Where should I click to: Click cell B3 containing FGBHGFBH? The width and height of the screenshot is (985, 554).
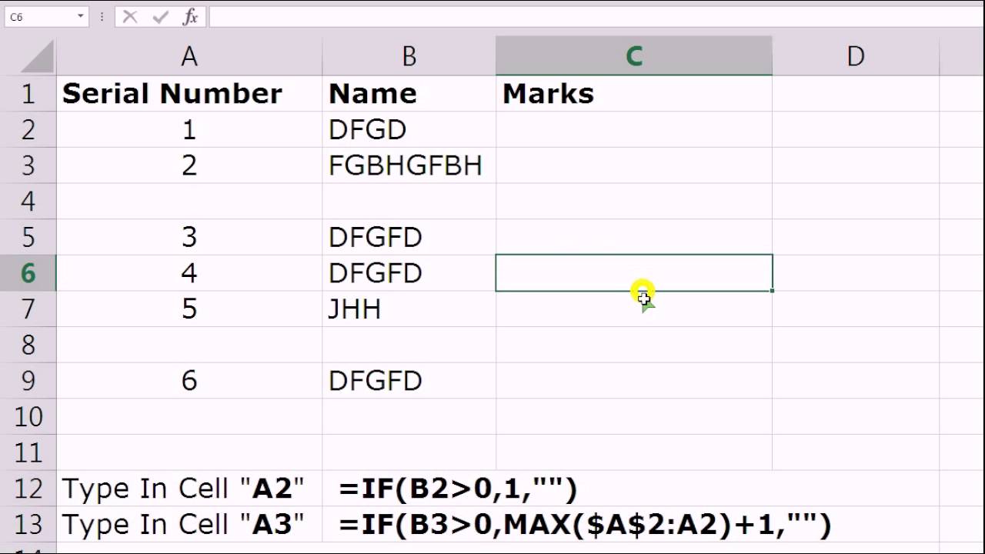coord(409,165)
